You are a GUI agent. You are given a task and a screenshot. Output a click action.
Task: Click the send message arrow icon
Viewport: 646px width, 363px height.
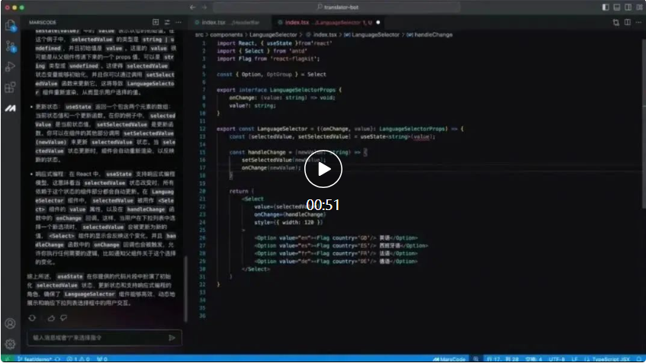172,337
